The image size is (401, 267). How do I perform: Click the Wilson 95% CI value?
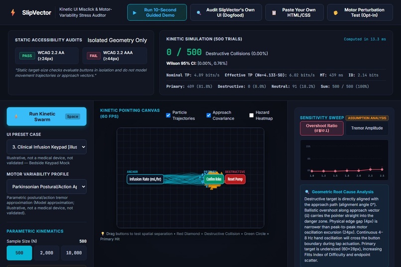tap(212, 63)
